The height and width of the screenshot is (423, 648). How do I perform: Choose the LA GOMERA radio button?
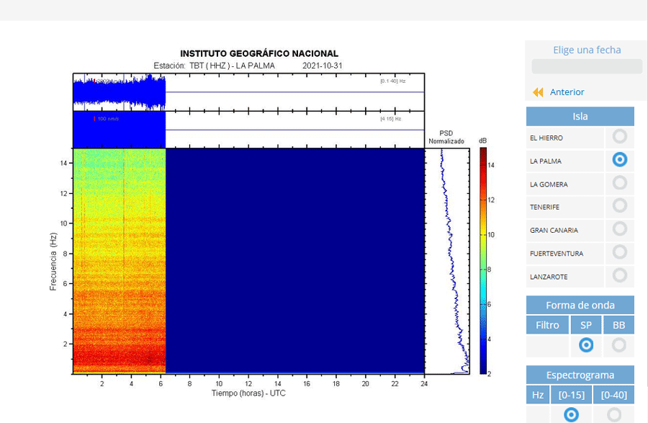(619, 183)
